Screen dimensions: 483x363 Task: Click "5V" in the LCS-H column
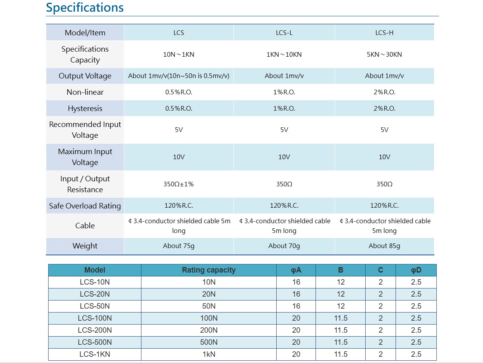[384, 130]
